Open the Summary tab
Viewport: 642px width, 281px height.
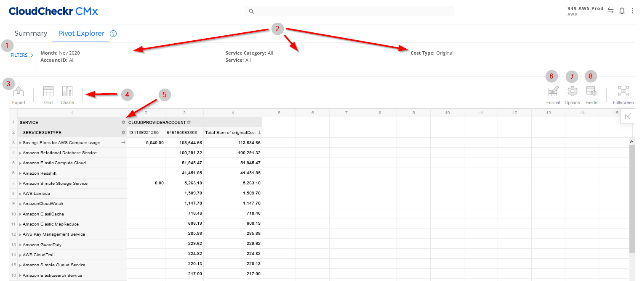point(31,33)
